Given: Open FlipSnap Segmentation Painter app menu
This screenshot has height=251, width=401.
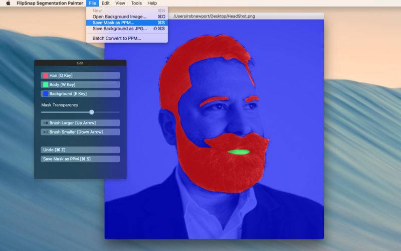Looking at the screenshot, I should pos(50,3).
